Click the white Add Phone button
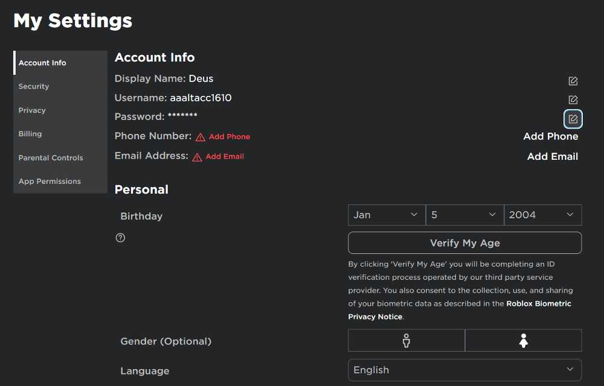Image resolution: width=604 pixels, height=386 pixels. (550, 136)
